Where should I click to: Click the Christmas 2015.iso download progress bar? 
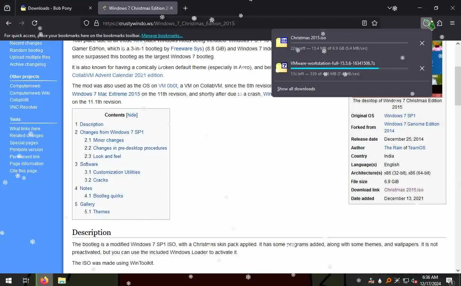349,43
